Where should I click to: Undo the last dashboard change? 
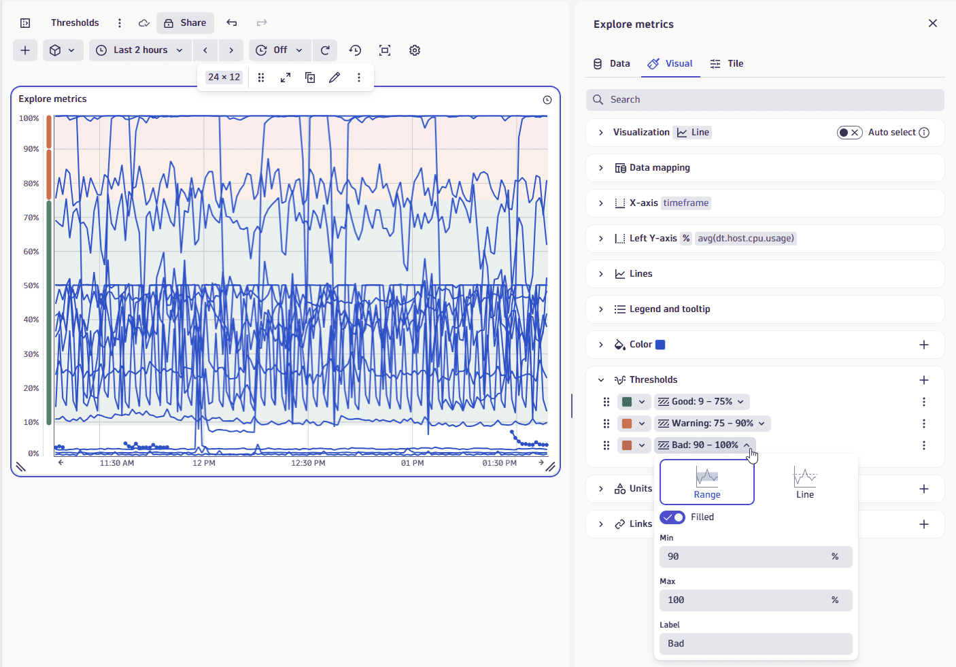tap(232, 23)
